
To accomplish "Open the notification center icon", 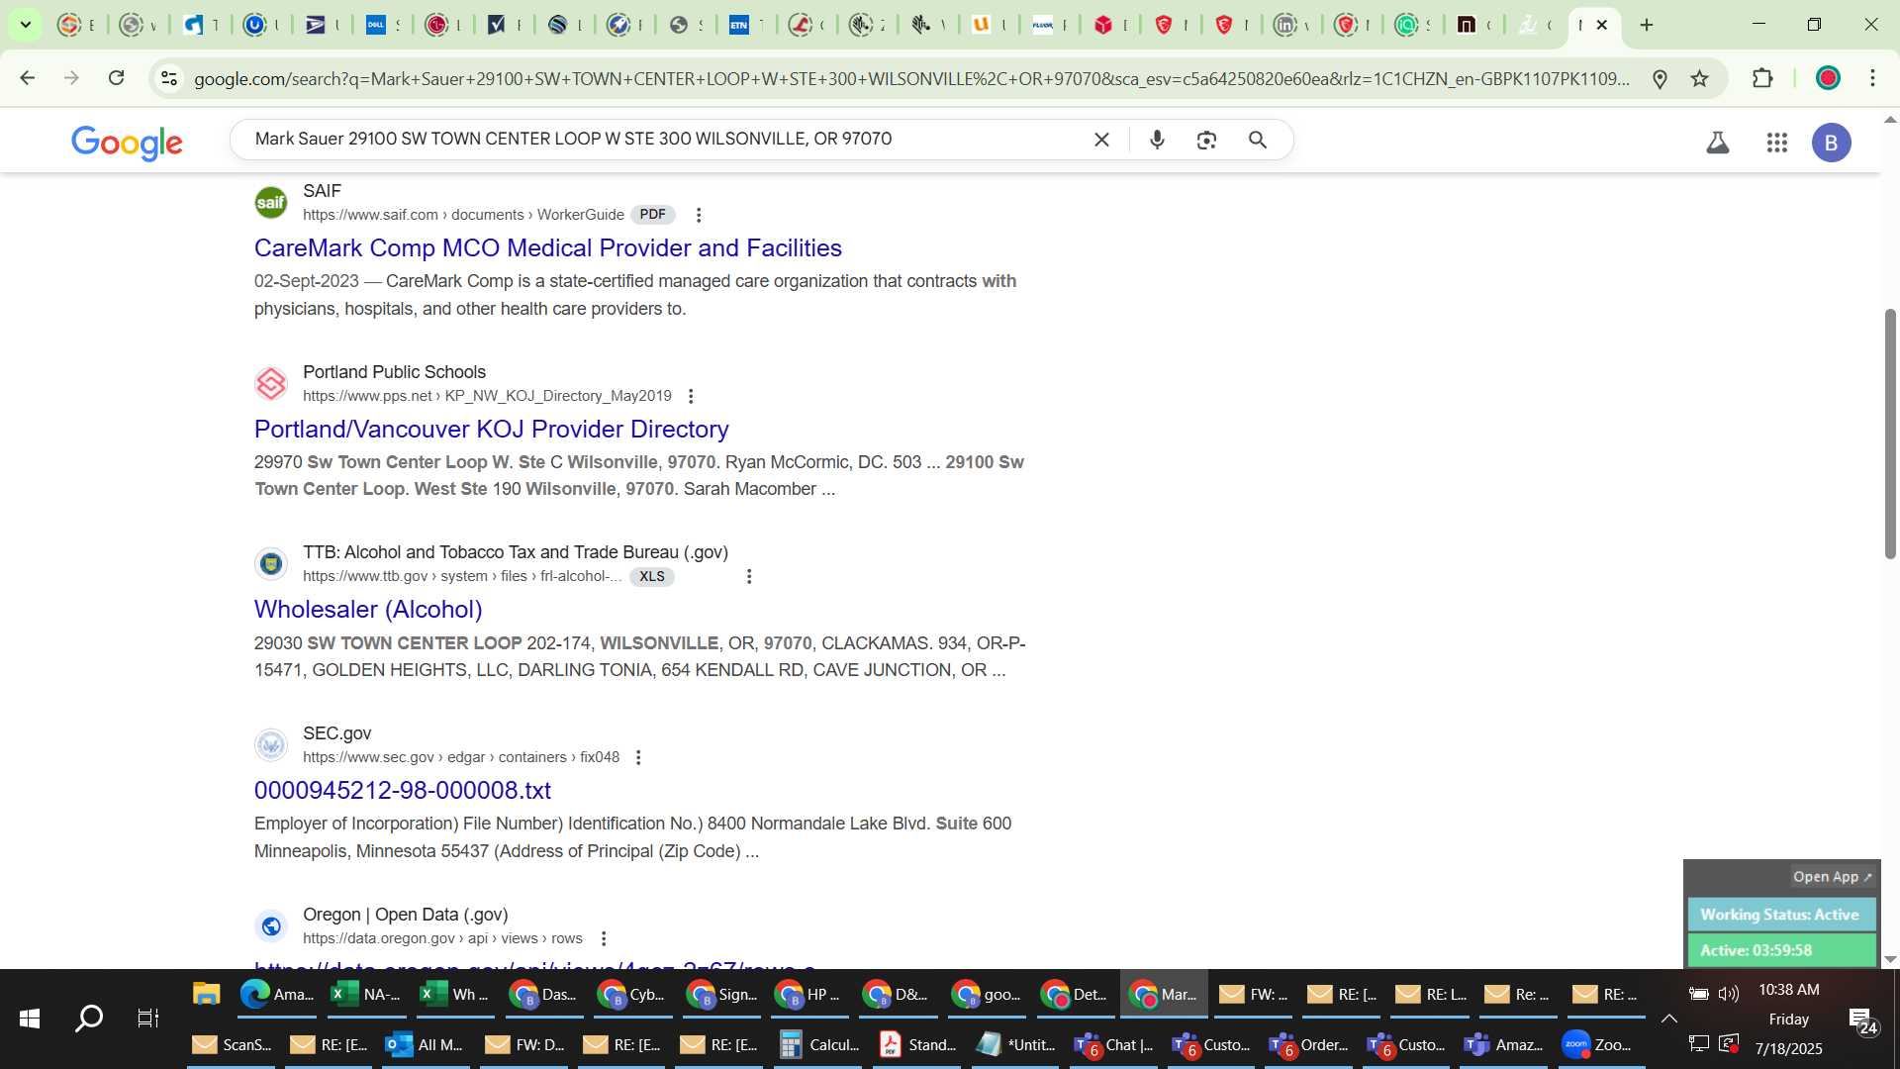I will click(1862, 1020).
